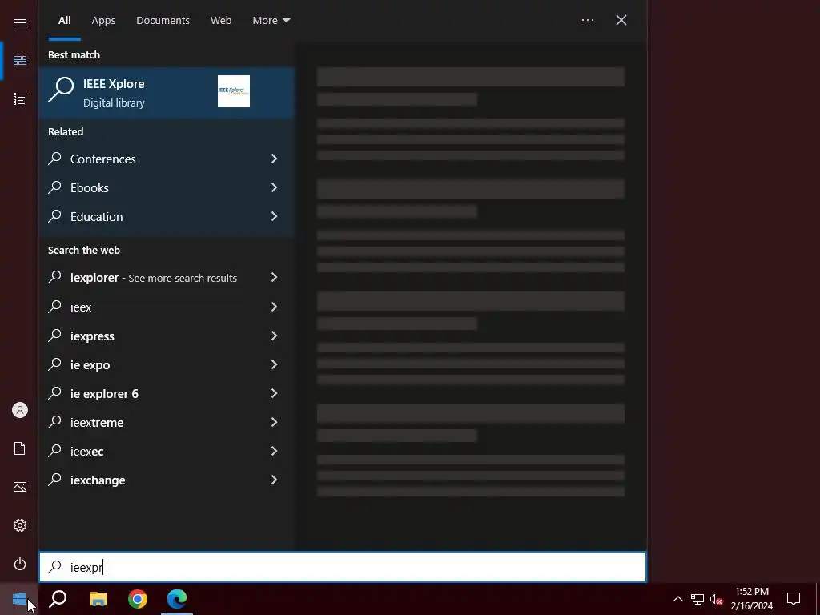Expand the ieex suggestion arrow
Screen dimensions: 820x615
click(274, 307)
